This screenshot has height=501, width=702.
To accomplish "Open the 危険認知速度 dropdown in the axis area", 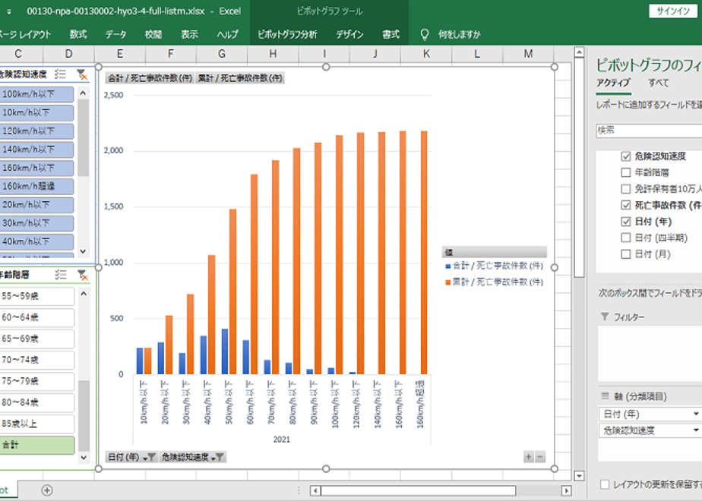I will click(x=696, y=430).
